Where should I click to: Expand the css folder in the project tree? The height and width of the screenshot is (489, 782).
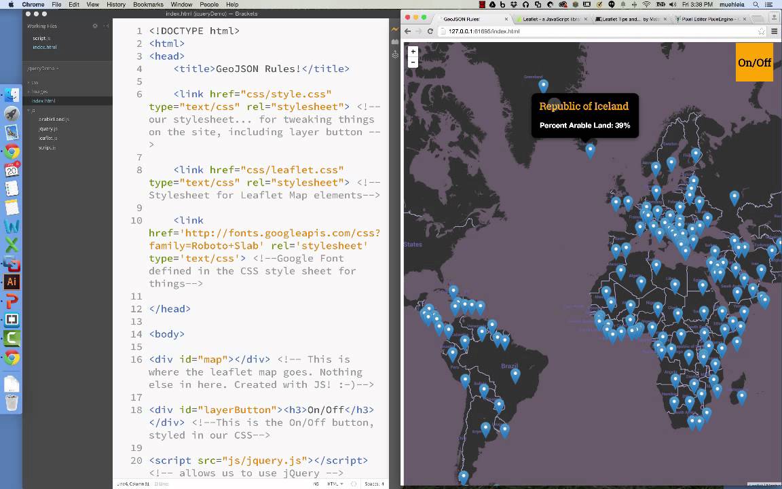29,83
